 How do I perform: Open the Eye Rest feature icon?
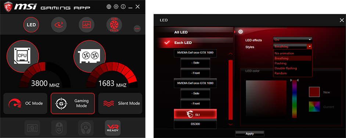[x=59, y=25]
